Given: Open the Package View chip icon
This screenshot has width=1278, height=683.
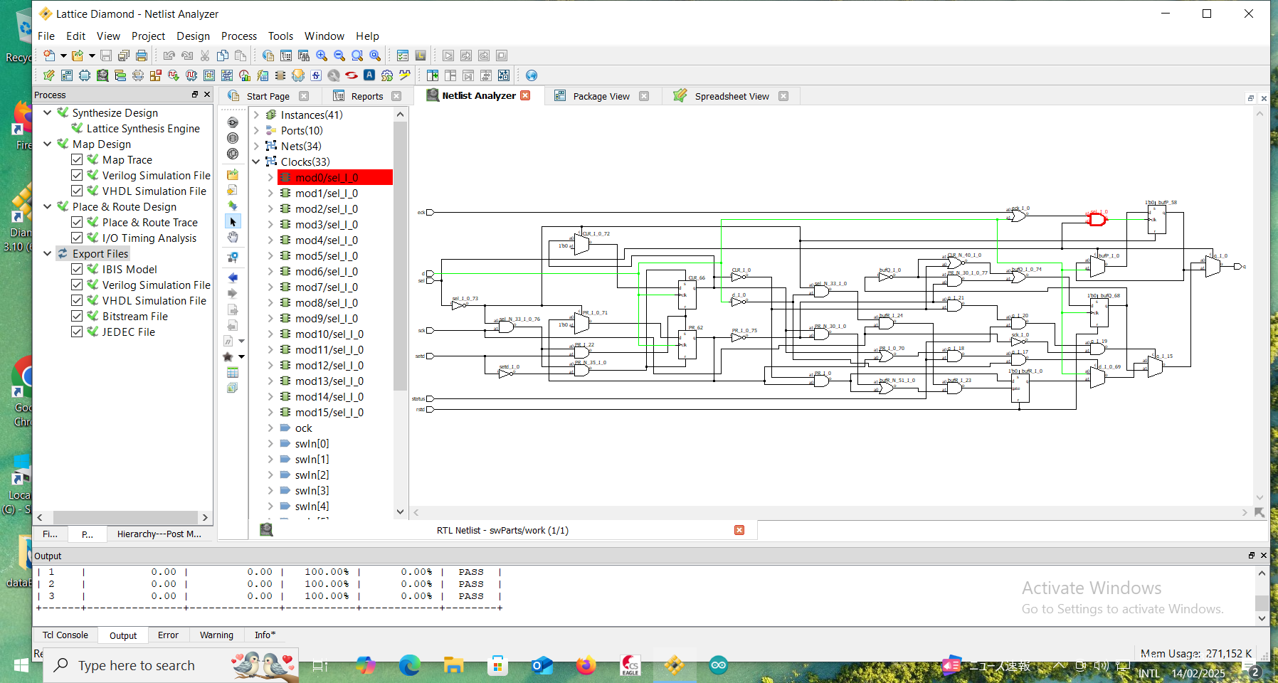Looking at the screenshot, I should coord(85,75).
